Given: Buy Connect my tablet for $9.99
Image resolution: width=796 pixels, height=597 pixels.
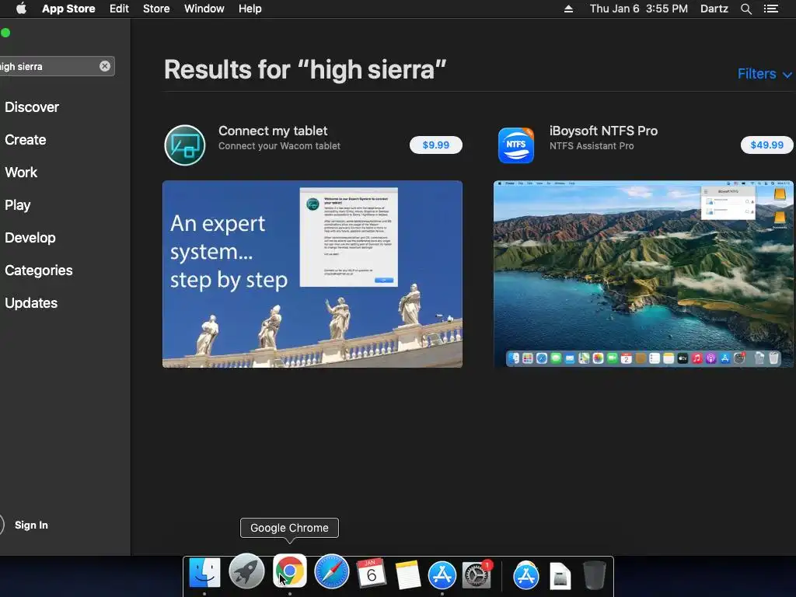Looking at the screenshot, I should (x=435, y=145).
